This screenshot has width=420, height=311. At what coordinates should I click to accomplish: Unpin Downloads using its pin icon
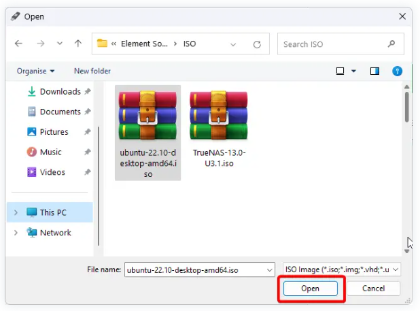87,91
